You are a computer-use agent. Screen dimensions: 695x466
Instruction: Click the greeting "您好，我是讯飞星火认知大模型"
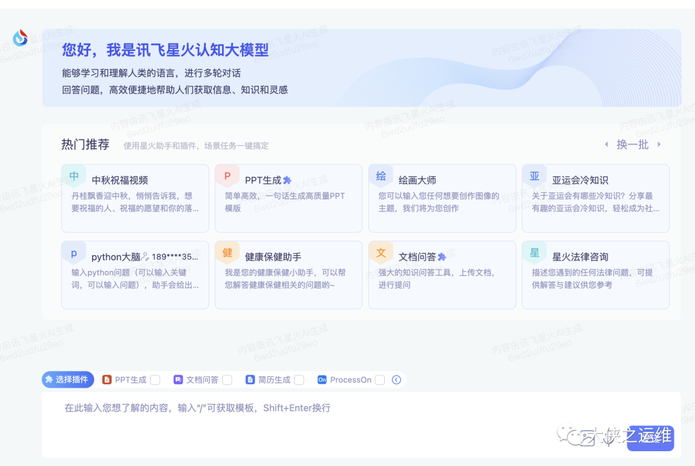(165, 50)
